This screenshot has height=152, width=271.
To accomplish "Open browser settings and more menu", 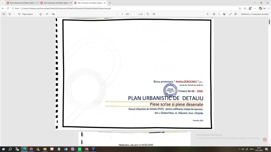I will pos(255,8).
